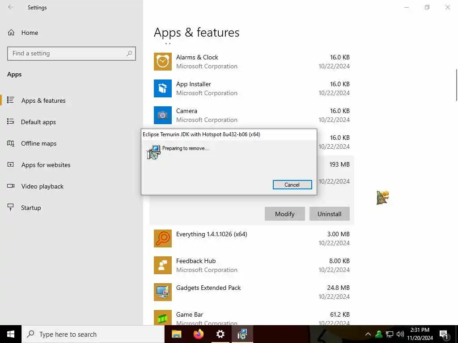
Task: Select Everything 1.4.1.1026 (x64) entry
Action: (x=251, y=238)
